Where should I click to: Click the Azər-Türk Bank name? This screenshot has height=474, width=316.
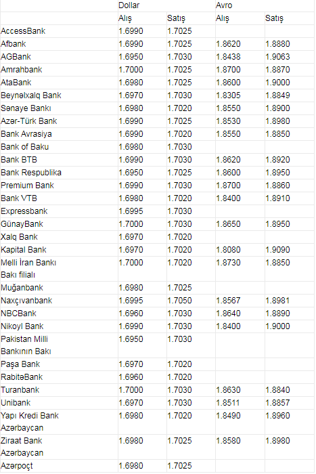tap(28, 121)
